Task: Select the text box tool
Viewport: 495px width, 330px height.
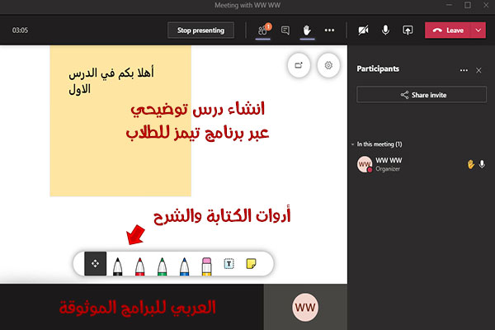Action: 229,264
